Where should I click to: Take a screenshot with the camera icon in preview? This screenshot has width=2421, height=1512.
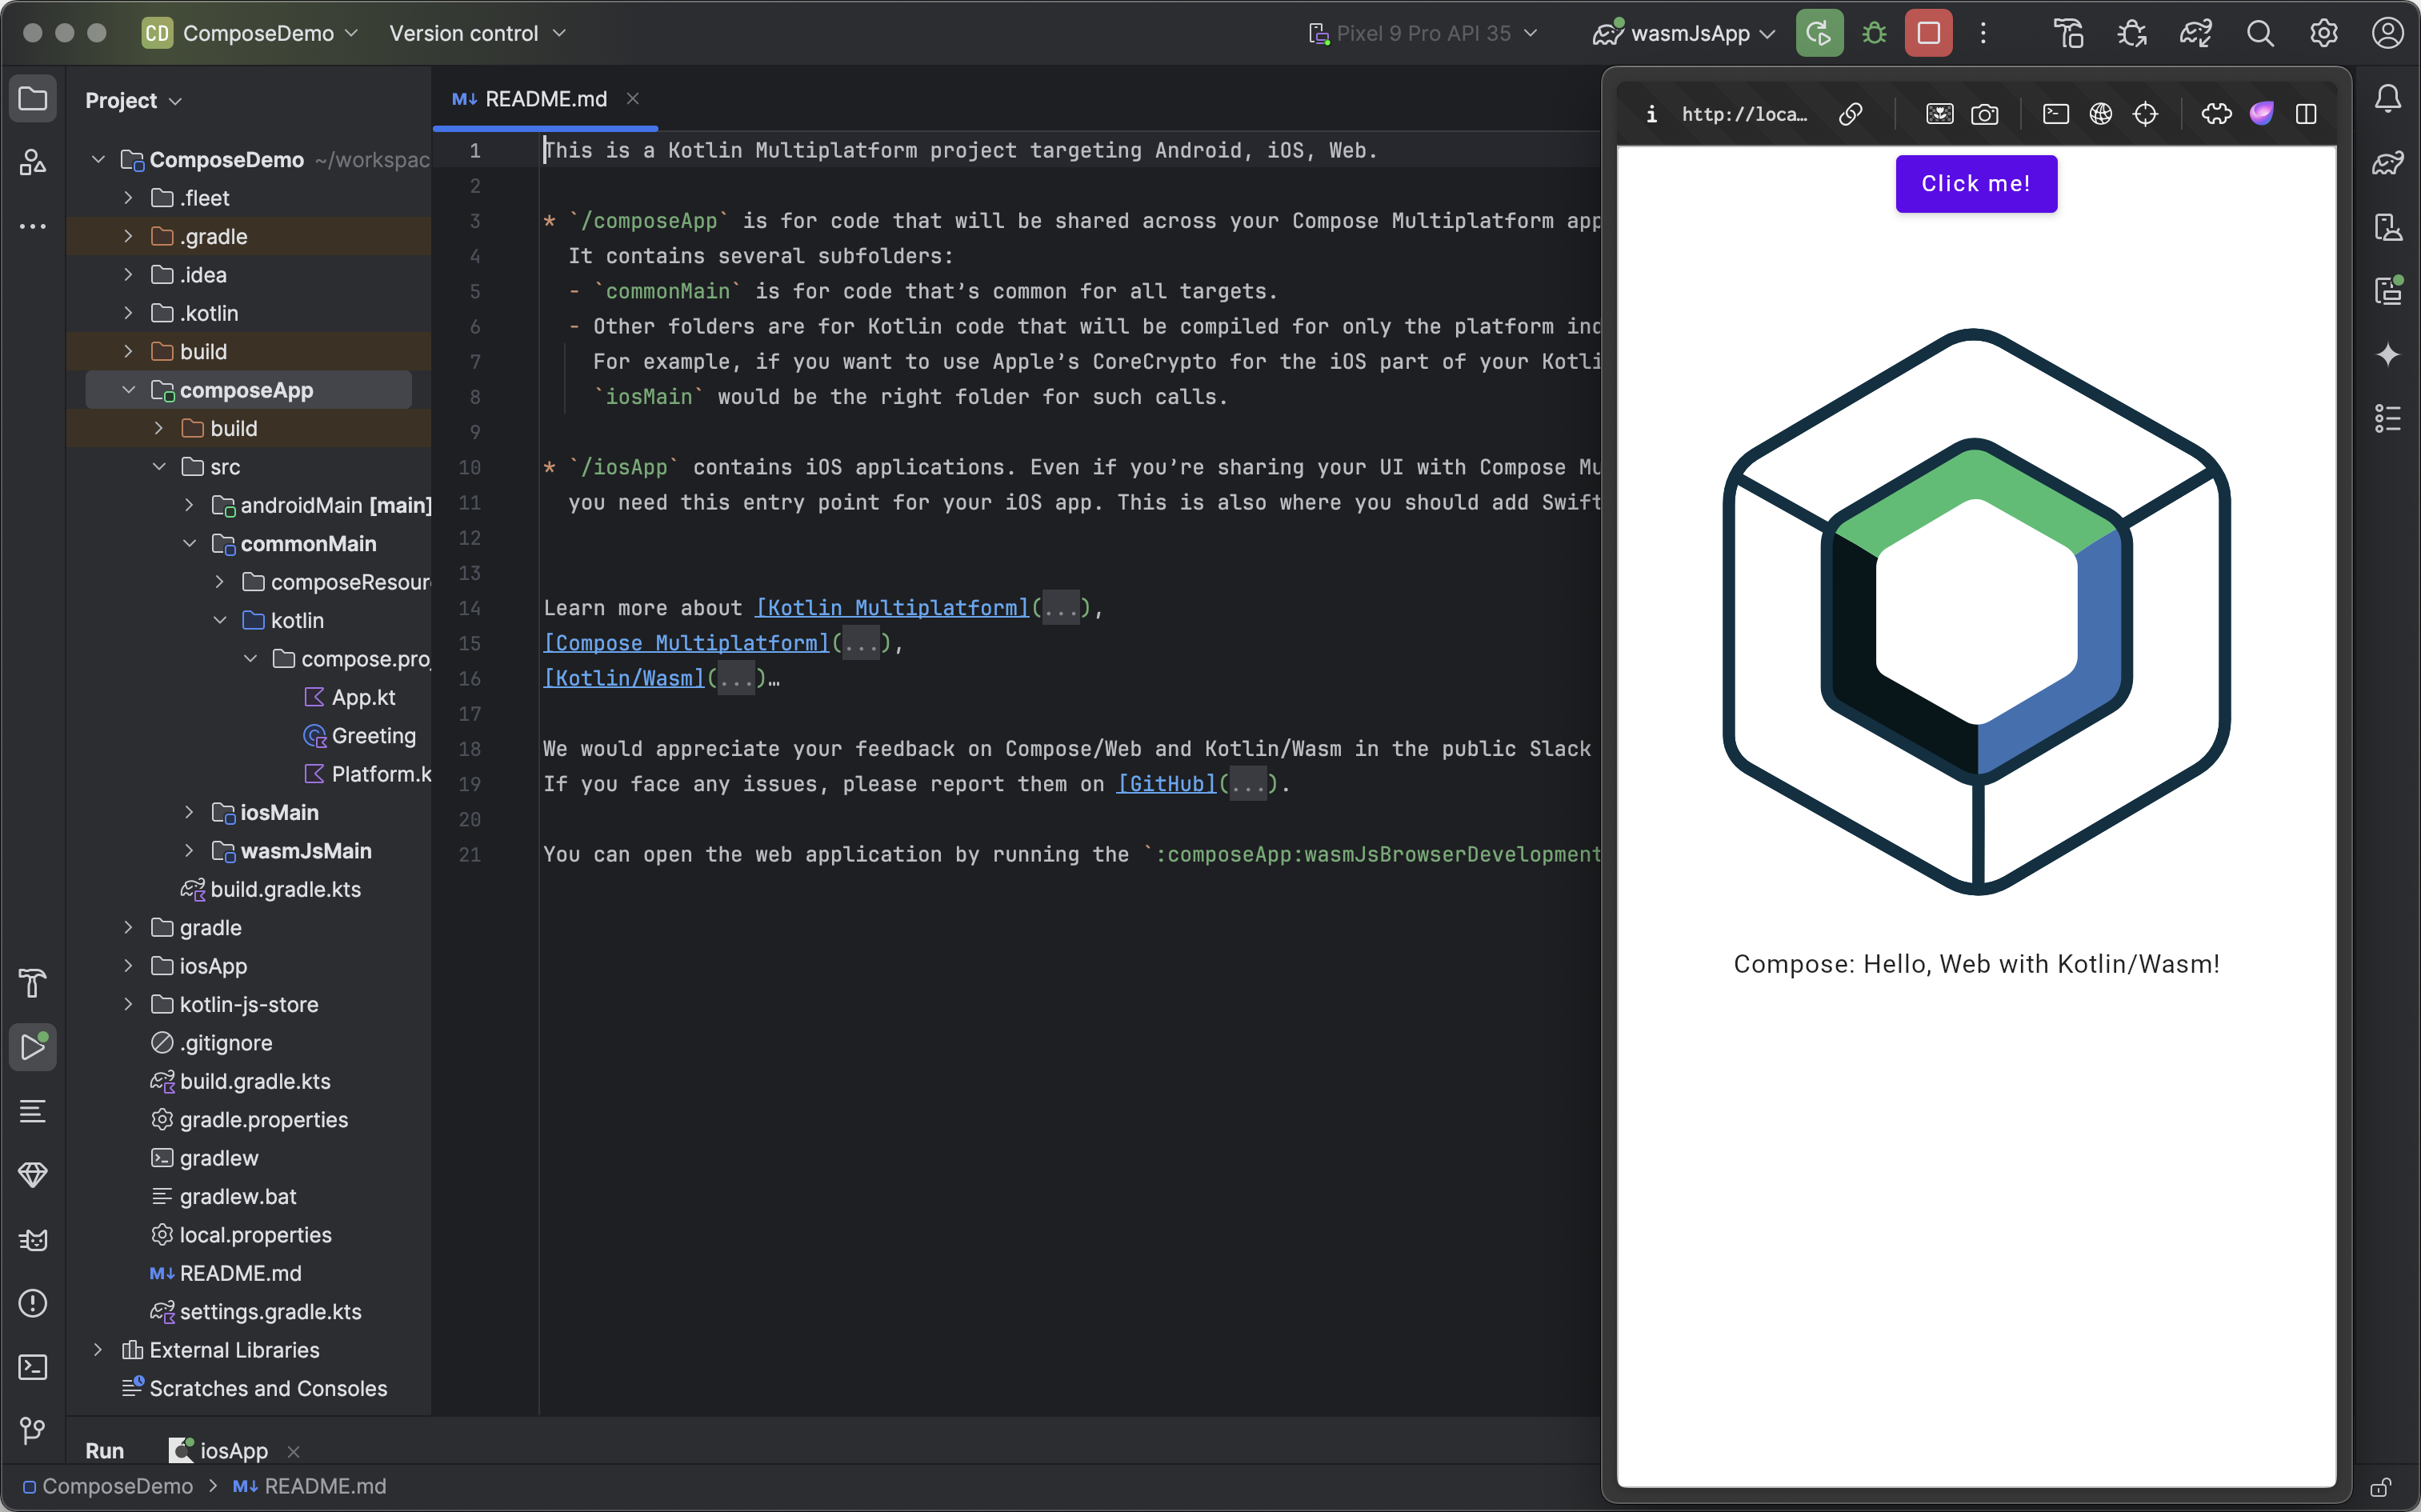1985,114
